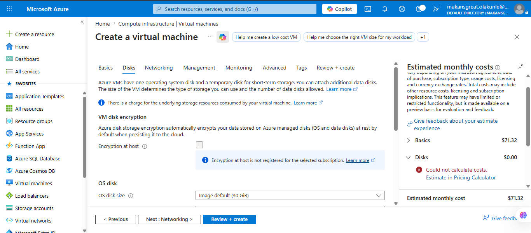Select the Disks tab
531x233 pixels.
pyautogui.click(x=129, y=68)
